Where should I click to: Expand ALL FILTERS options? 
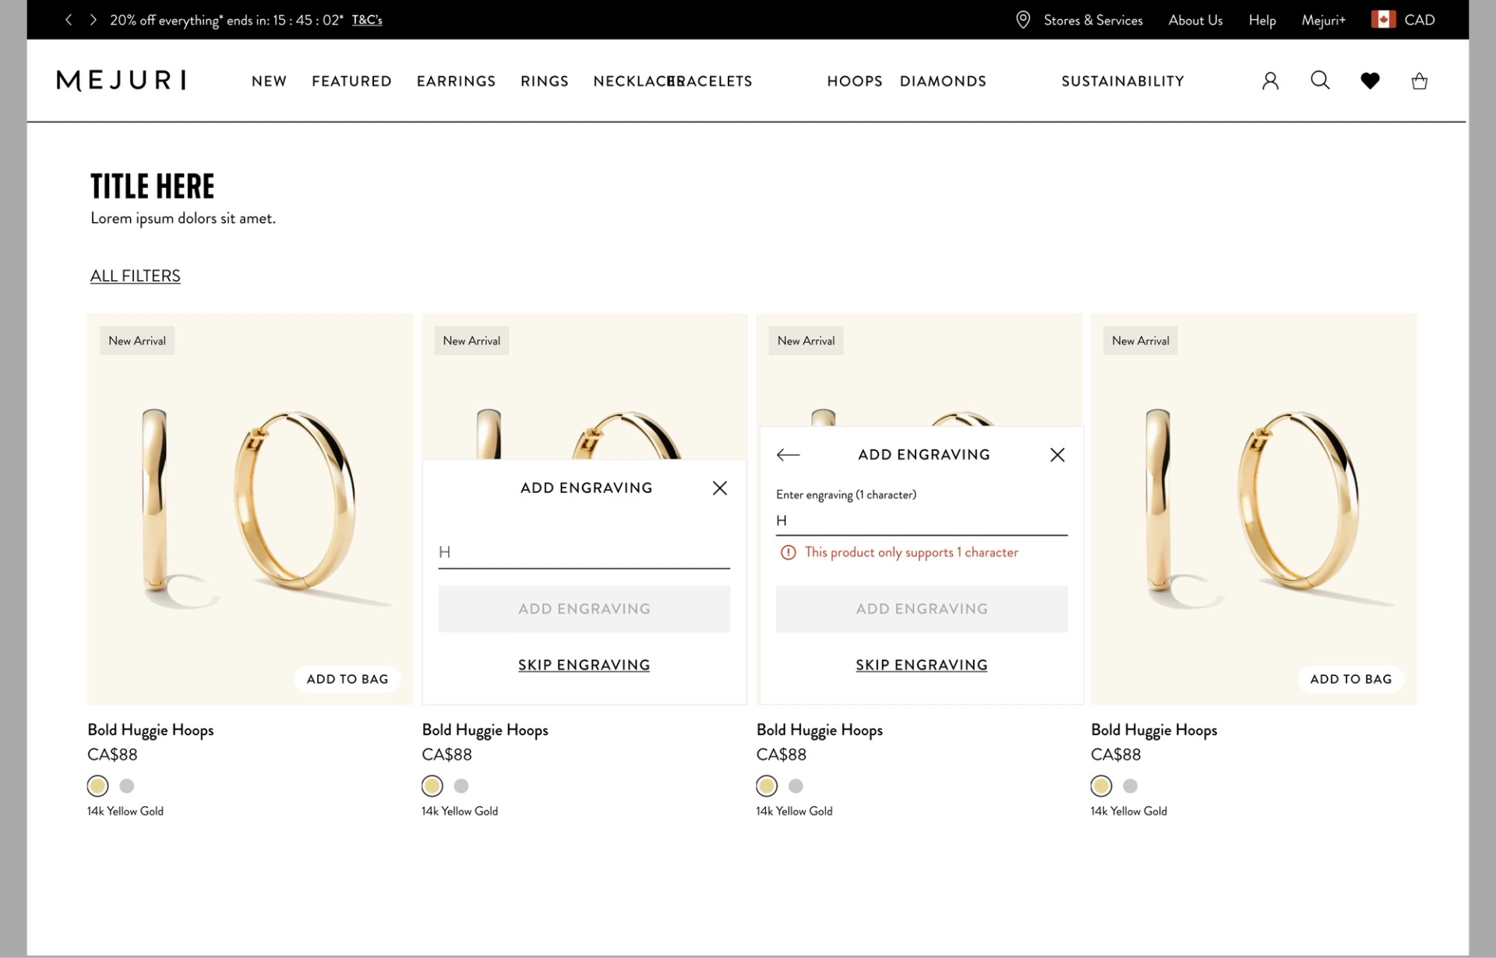[x=135, y=276]
